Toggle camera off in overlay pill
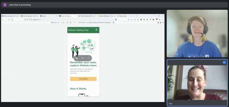The height and width of the screenshot is (107, 229). (83, 58)
